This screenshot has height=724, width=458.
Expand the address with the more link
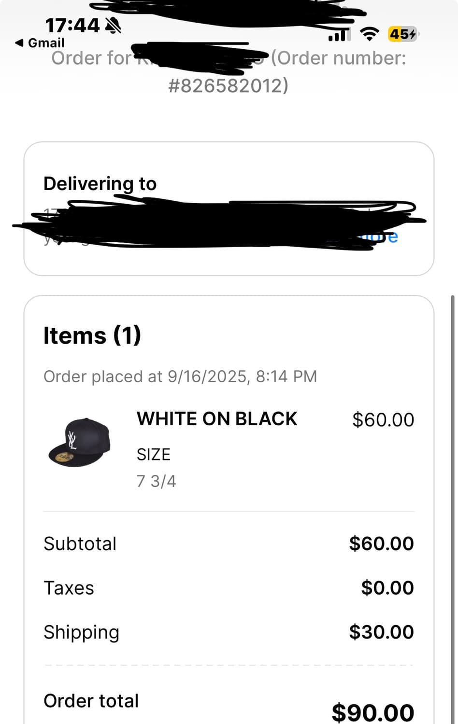point(388,237)
